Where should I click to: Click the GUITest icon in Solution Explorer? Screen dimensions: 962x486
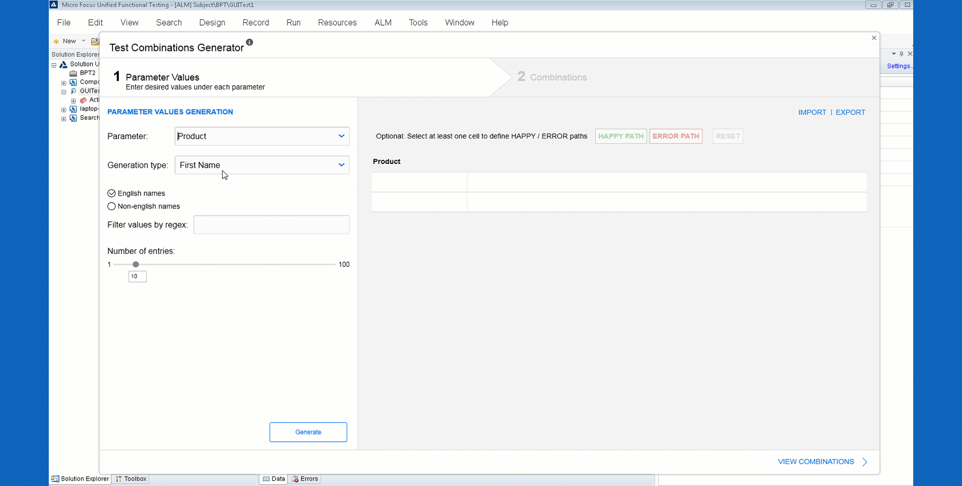pyautogui.click(x=74, y=91)
